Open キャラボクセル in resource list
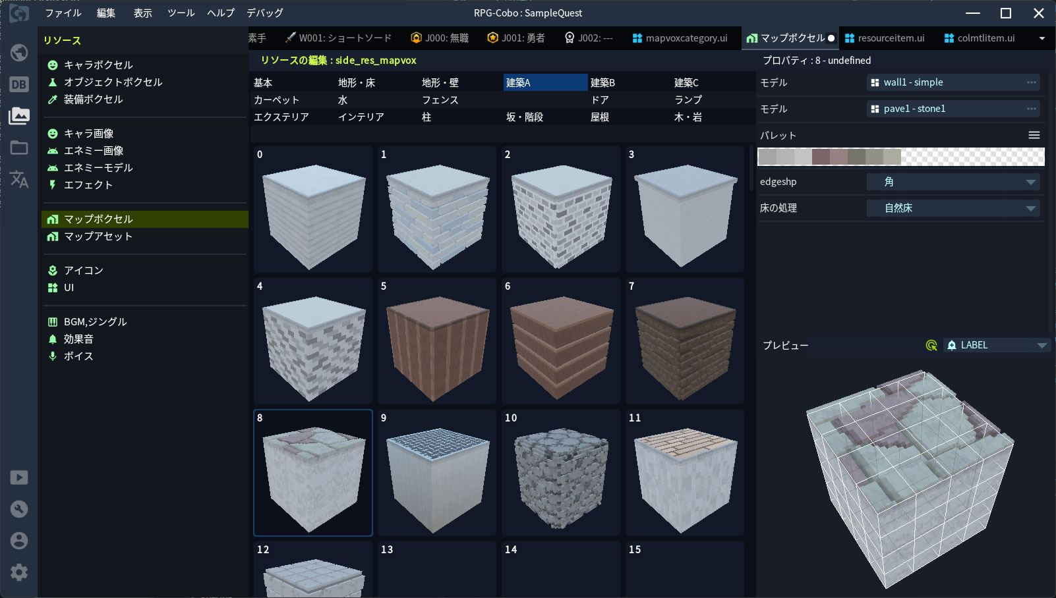The width and height of the screenshot is (1056, 598). [98, 65]
